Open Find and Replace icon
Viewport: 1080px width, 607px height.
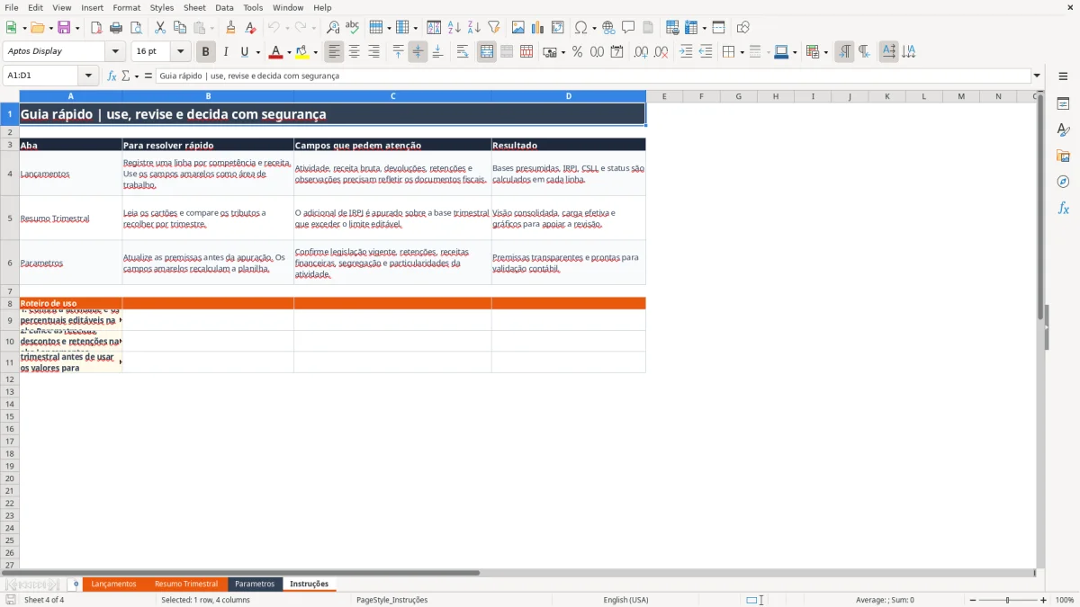pos(333,28)
